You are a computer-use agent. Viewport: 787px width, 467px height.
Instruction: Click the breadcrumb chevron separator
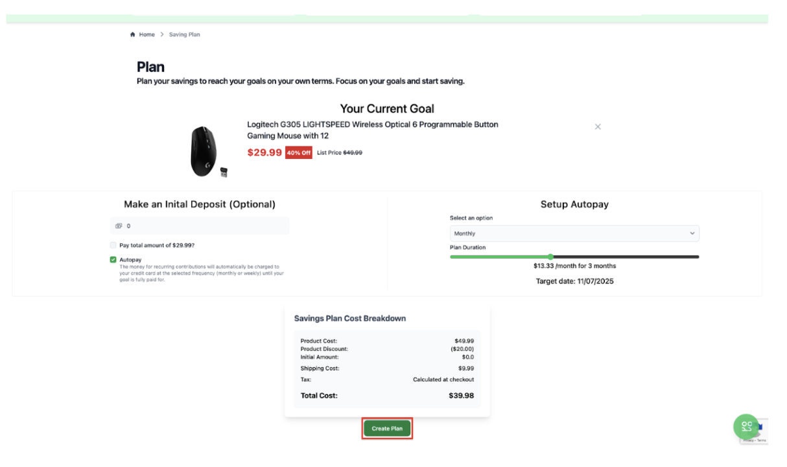162,34
